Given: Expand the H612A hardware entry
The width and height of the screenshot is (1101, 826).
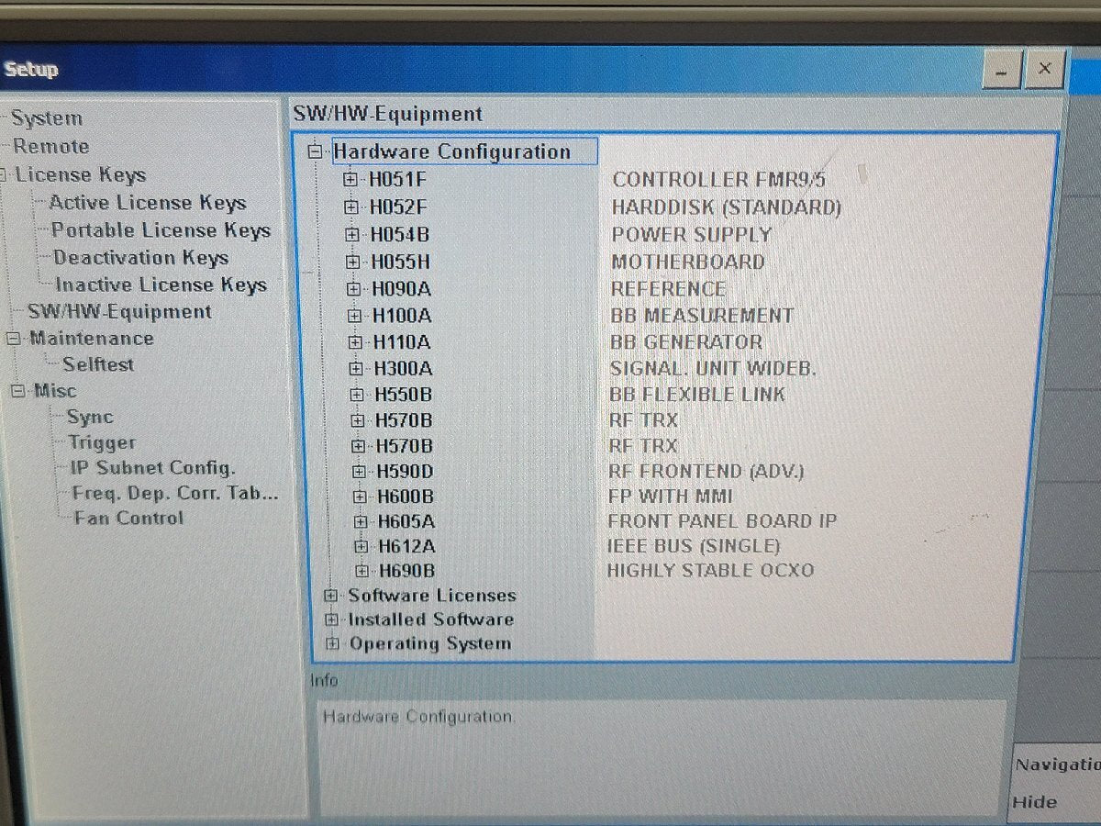Looking at the screenshot, I should (x=361, y=546).
